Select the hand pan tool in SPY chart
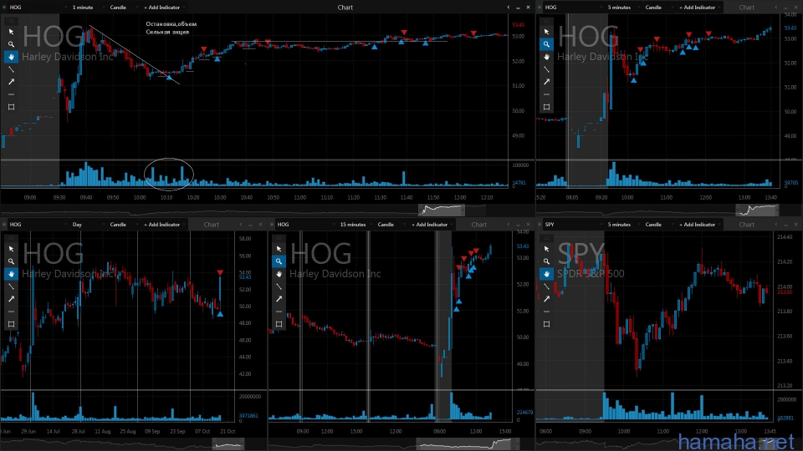Image resolution: width=803 pixels, height=451 pixels. point(546,274)
